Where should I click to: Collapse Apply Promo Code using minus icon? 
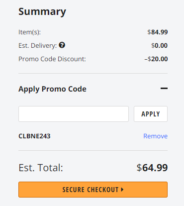(164, 89)
